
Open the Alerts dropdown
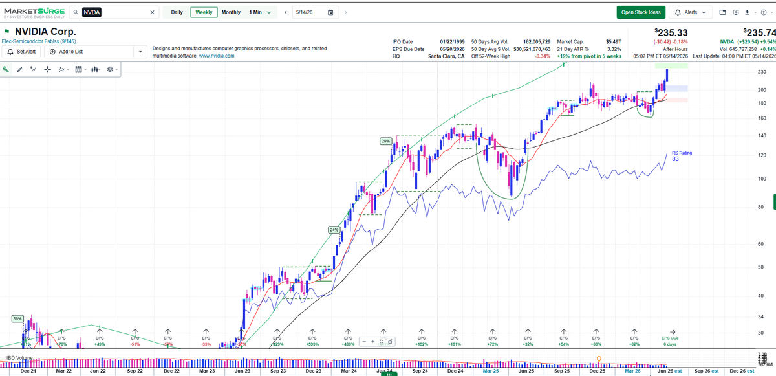691,12
